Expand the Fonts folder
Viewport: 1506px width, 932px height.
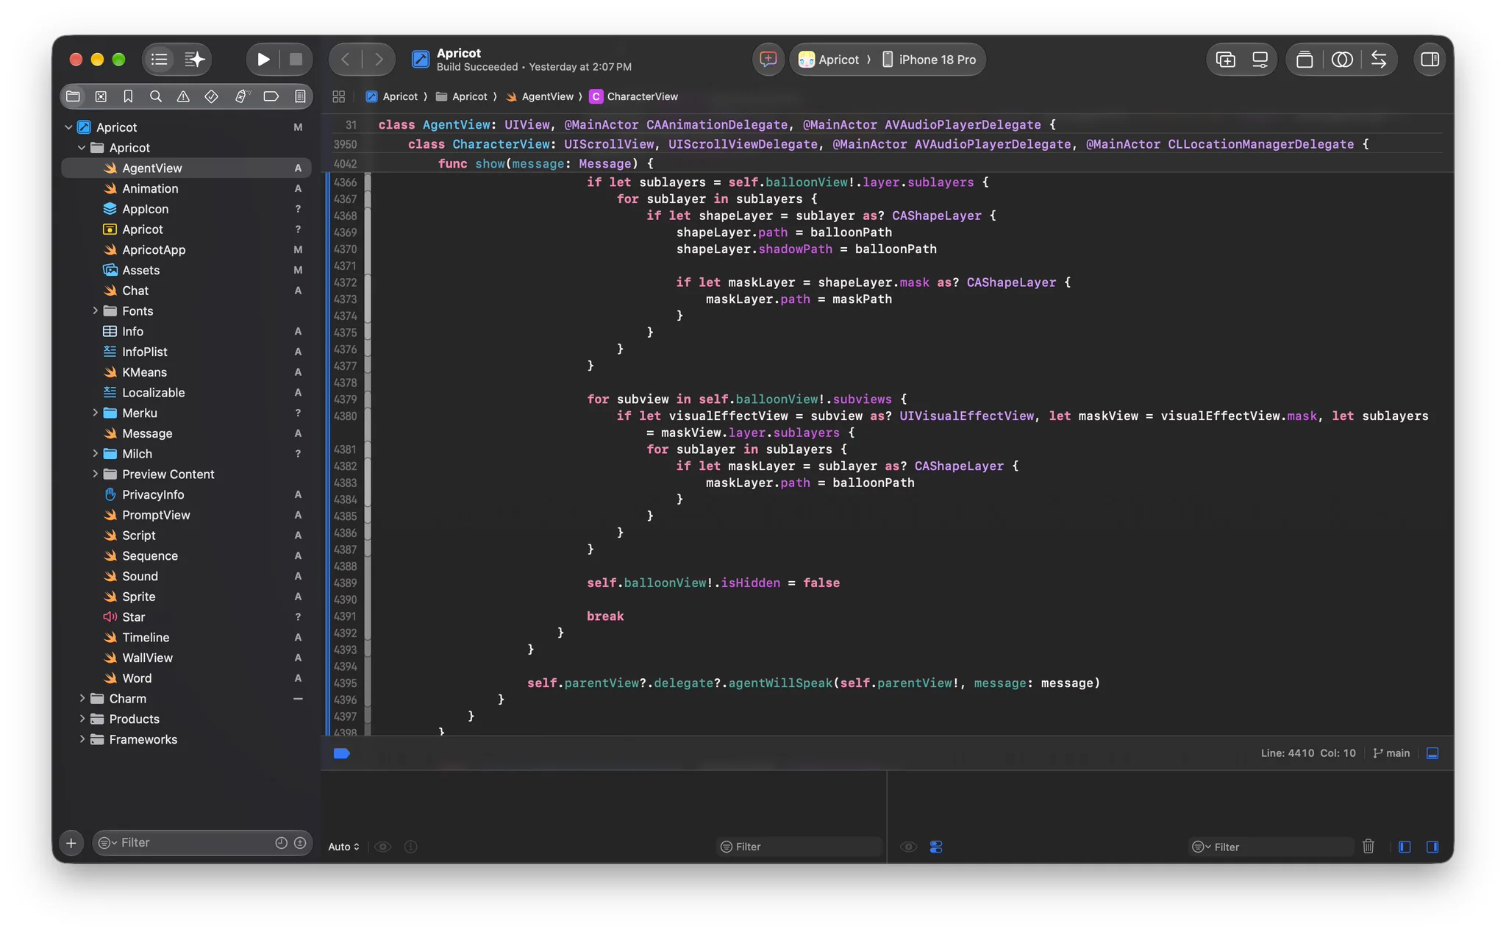(x=95, y=311)
